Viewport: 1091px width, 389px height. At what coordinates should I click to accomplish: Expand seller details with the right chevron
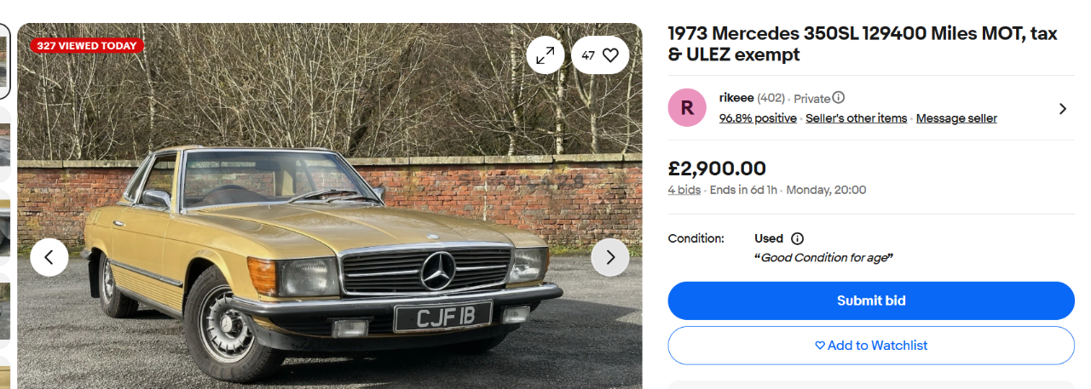click(x=1062, y=108)
